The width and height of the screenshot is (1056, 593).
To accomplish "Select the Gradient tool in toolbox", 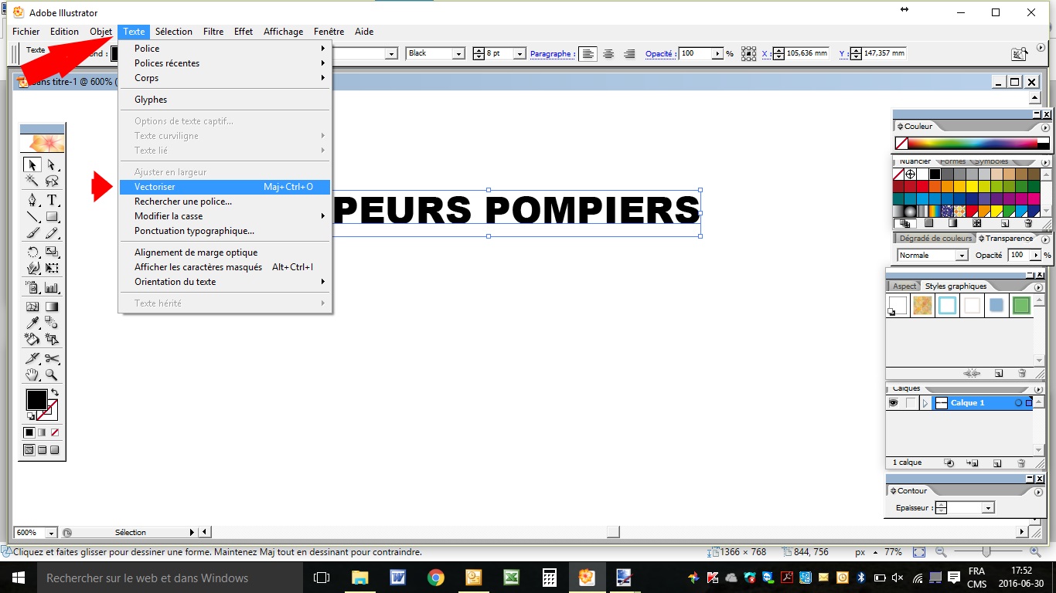I will point(52,307).
